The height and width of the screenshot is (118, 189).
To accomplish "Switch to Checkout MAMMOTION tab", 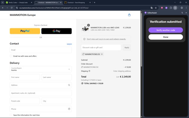I will pyautogui.click(x=48, y=2).
